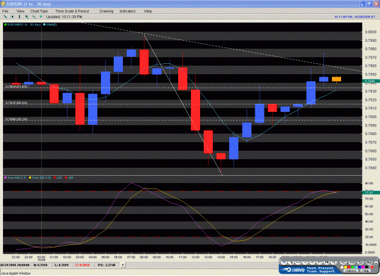Click the left arrow in status bar

[x=123, y=265]
